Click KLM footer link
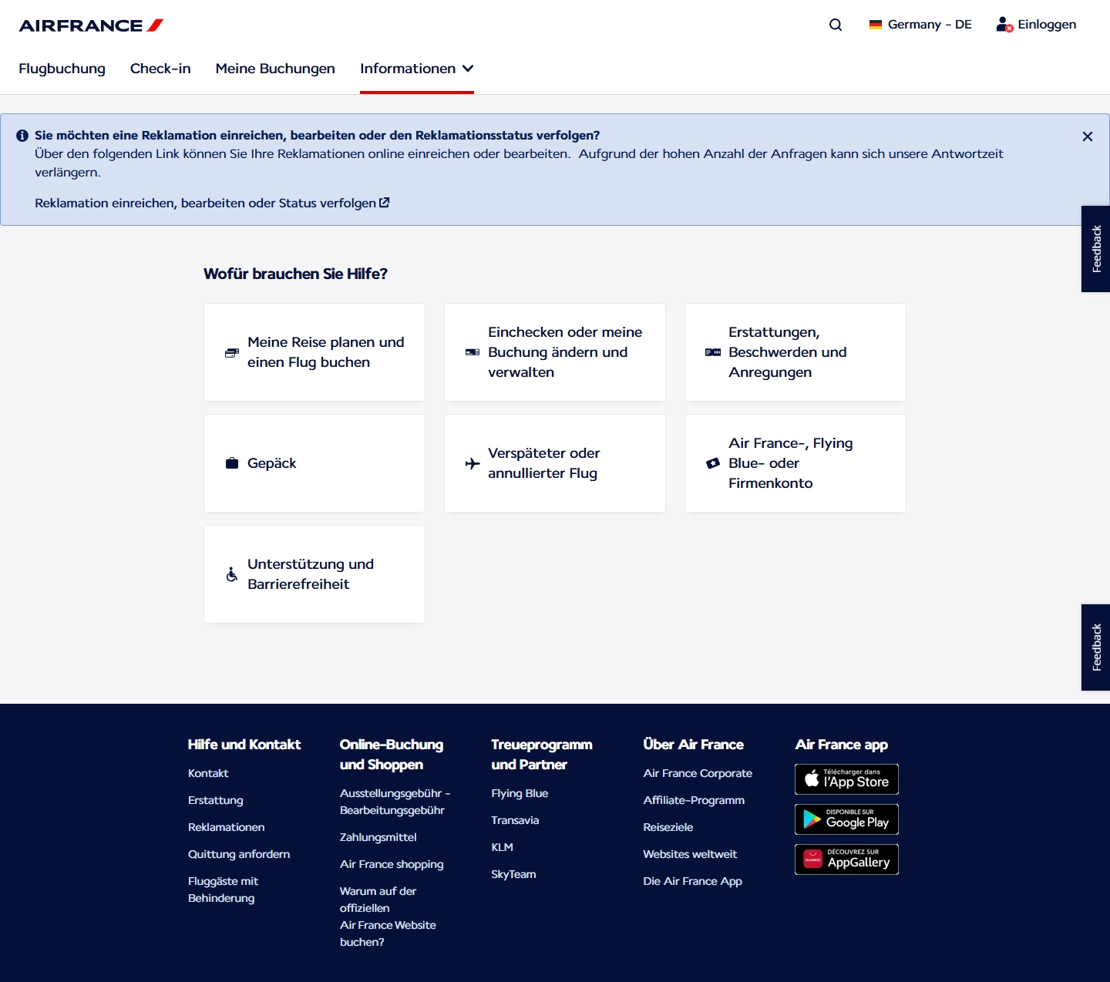The image size is (1110, 982). coord(502,847)
